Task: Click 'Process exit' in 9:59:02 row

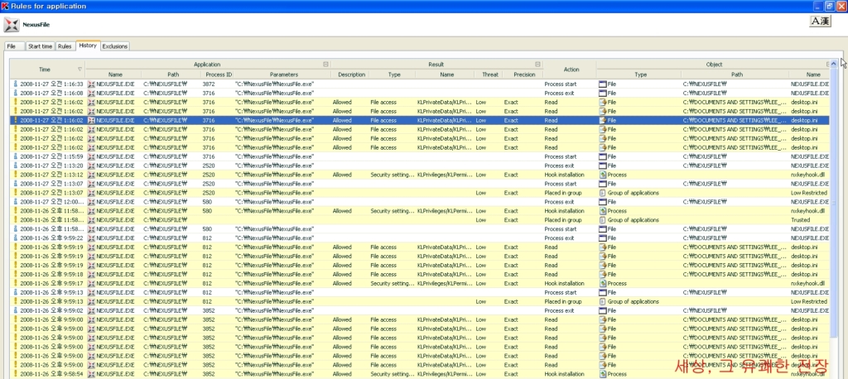Action: click(560, 311)
